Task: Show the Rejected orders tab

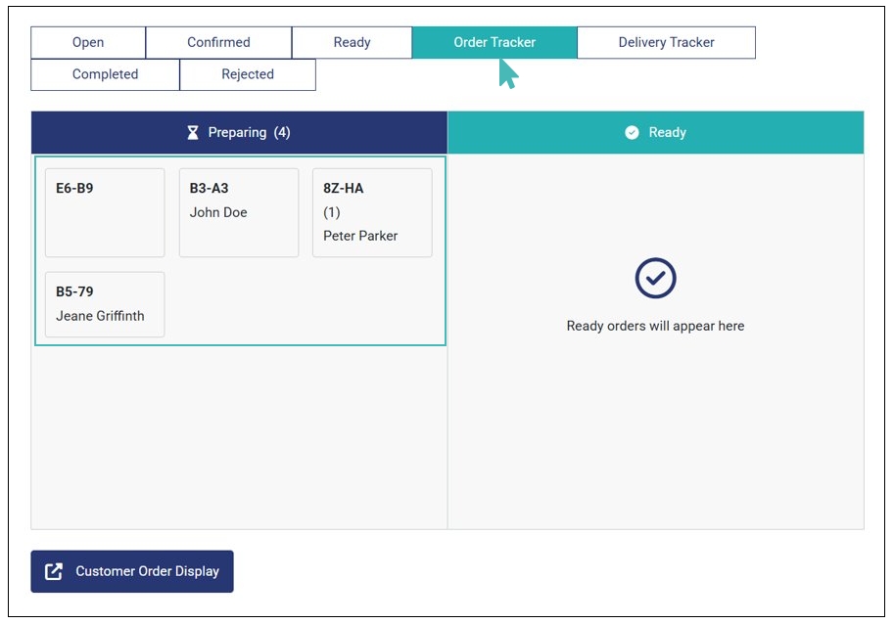Action: (248, 74)
